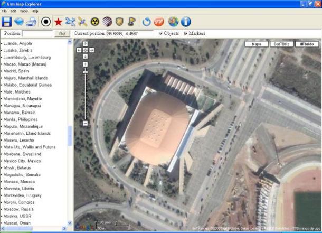Viewport: 322px width, 233px height.
Task: Click the center/reset map position button
Action: point(85,50)
